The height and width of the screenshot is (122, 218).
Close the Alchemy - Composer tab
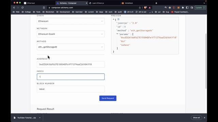(86, 3)
